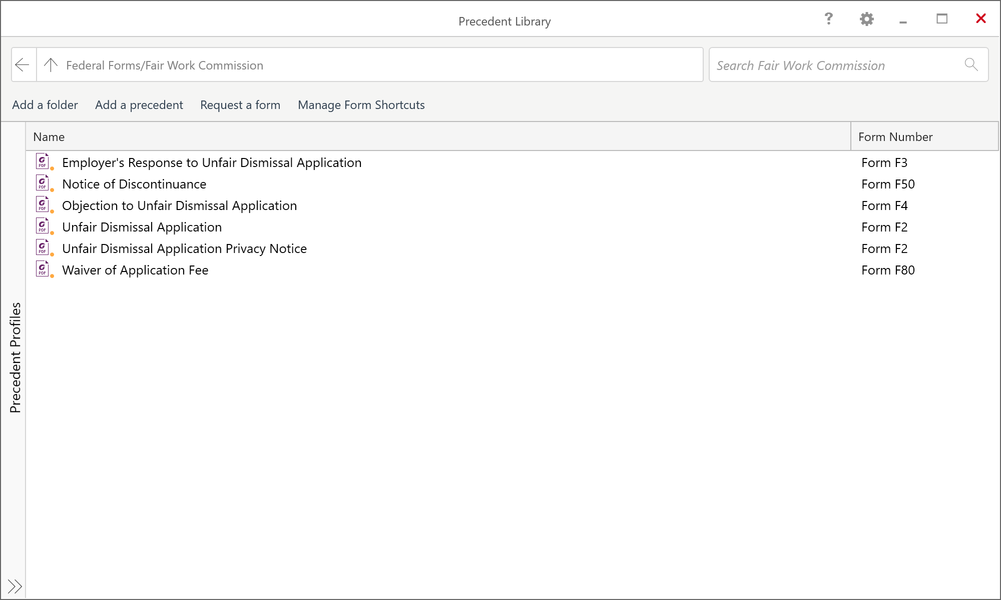The width and height of the screenshot is (1001, 600).
Task: Click the Federal Forms/Fair Work Commission path
Action: point(165,65)
